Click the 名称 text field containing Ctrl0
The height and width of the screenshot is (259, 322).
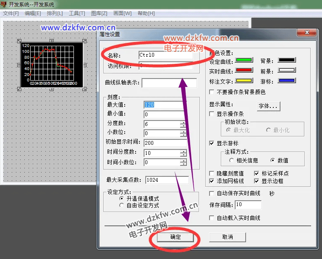pyautogui.click(x=165, y=55)
